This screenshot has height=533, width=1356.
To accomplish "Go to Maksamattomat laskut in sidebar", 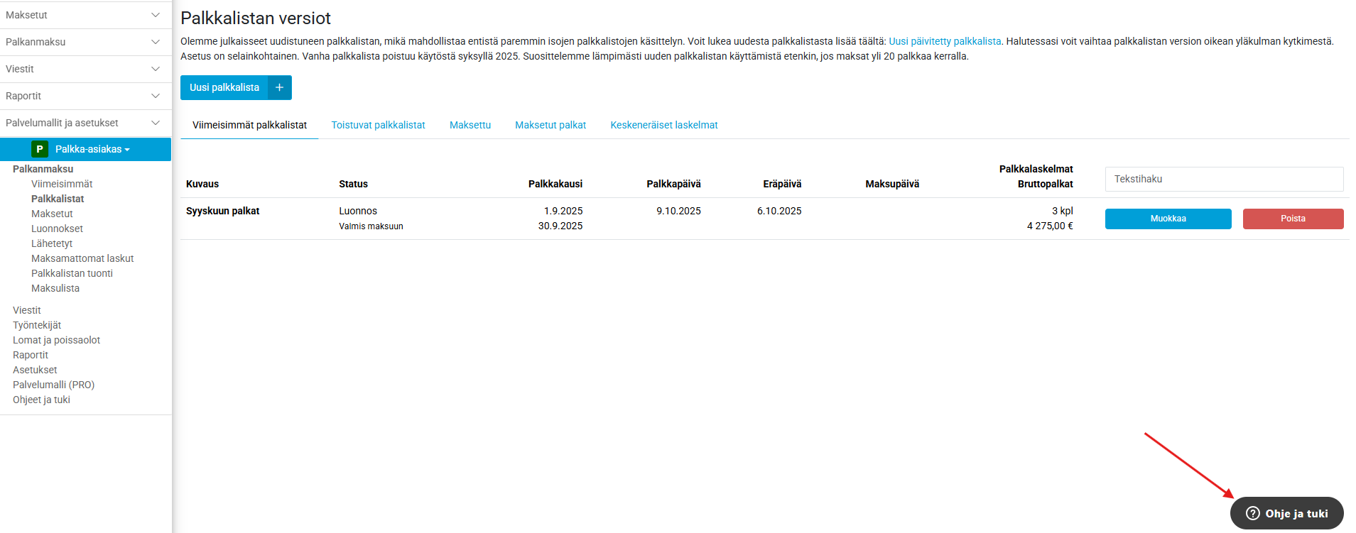I will click(82, 258).
